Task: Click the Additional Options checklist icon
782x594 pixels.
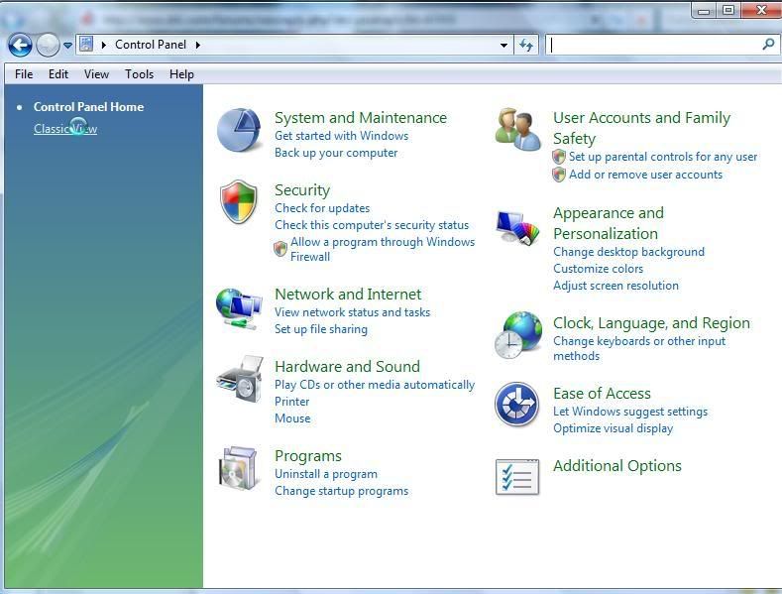Action: point(517,477)
